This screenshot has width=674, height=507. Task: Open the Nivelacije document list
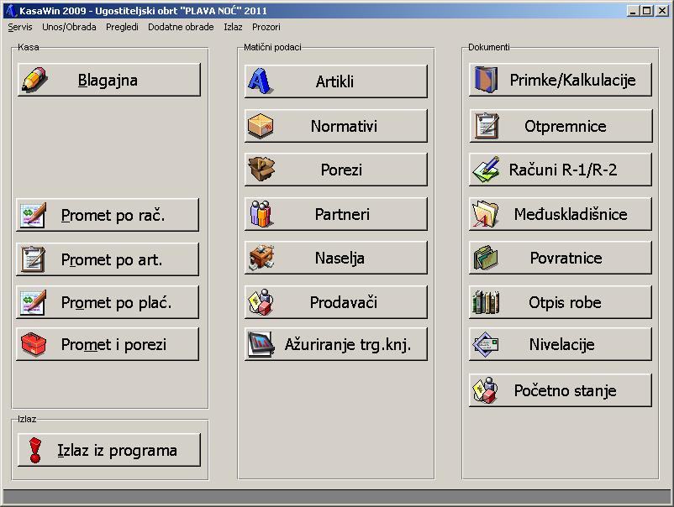tap(560, 345)
